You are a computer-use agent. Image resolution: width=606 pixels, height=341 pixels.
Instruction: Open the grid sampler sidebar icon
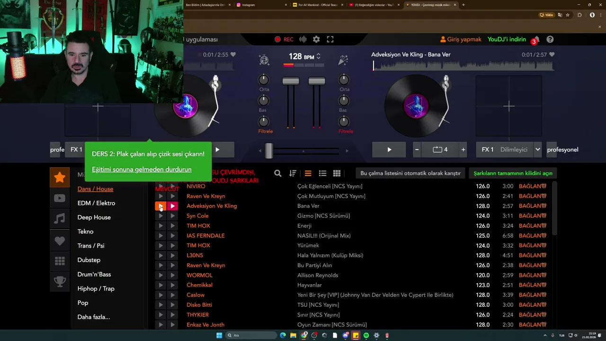[60, 261]
